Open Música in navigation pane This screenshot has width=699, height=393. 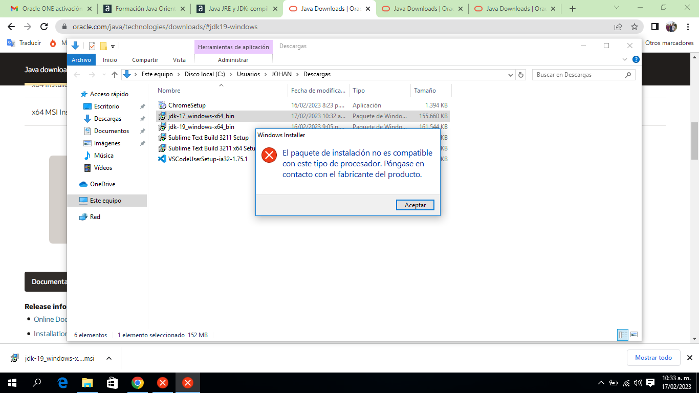[x=103, y=156]
